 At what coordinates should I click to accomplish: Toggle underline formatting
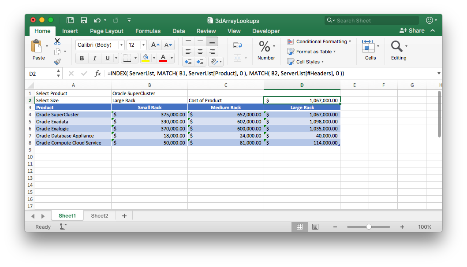point(107,58)
